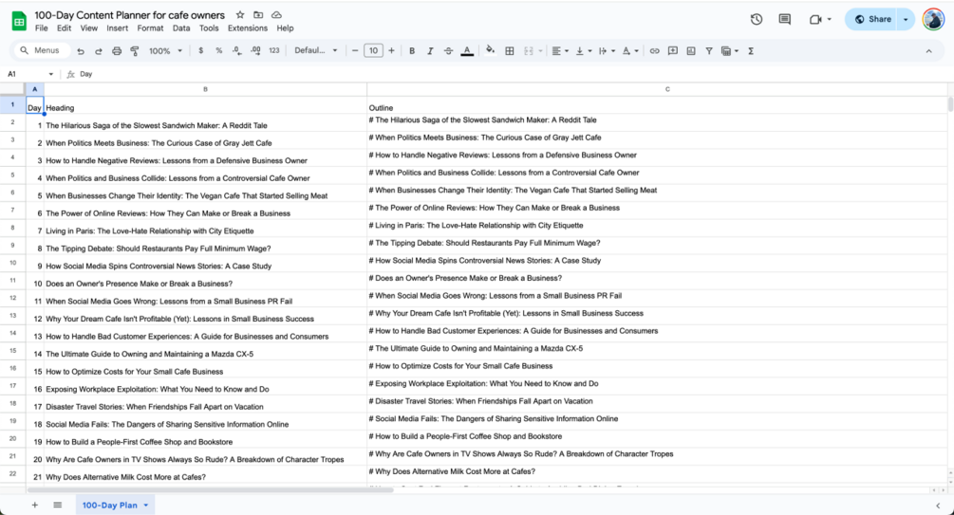Click the formula bar showing Day
Image resolution: width=954 pixels, height=515 pixels.
511,74
